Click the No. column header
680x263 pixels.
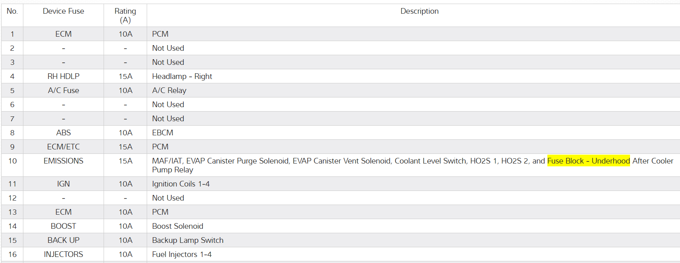click(x=12, y=11)
